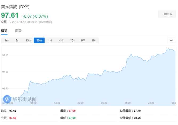The width and height of the screenshot is (178, 125).
Task: Choose the 15m time interval
Action: pos(28,40)
